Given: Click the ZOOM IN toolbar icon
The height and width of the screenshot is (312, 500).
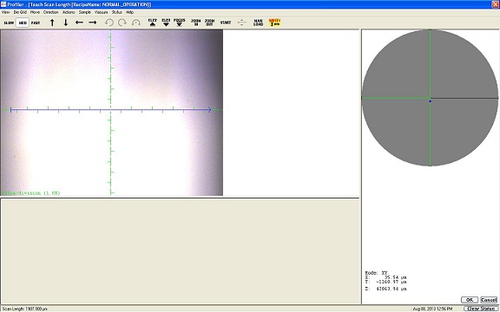Looking at the screenshot, I should [x=196, y=23].
